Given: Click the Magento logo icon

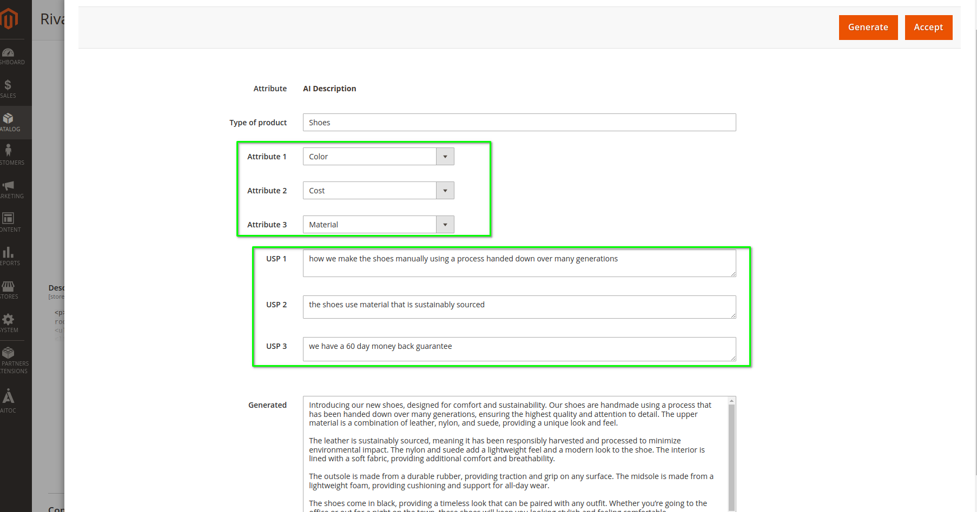Looking at the screenshot, I should coord(9,19).
